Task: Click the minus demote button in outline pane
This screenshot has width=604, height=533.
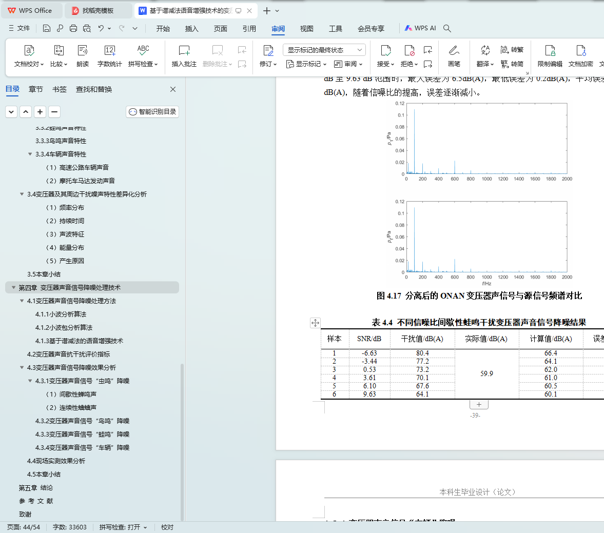Action: pyautogui.click(x=54, y=112)
